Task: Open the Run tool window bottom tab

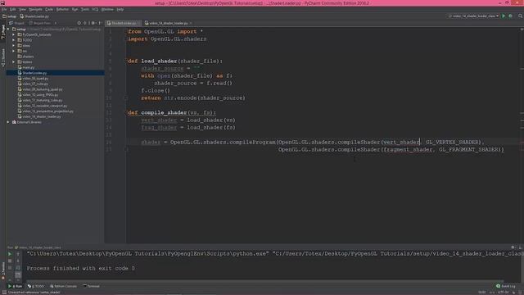Action: coord(15,286)
